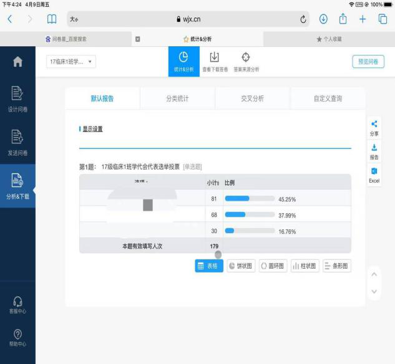Click the 预览问卷 button
This screenshot has height=364, width=395.
tap(368, 62)
